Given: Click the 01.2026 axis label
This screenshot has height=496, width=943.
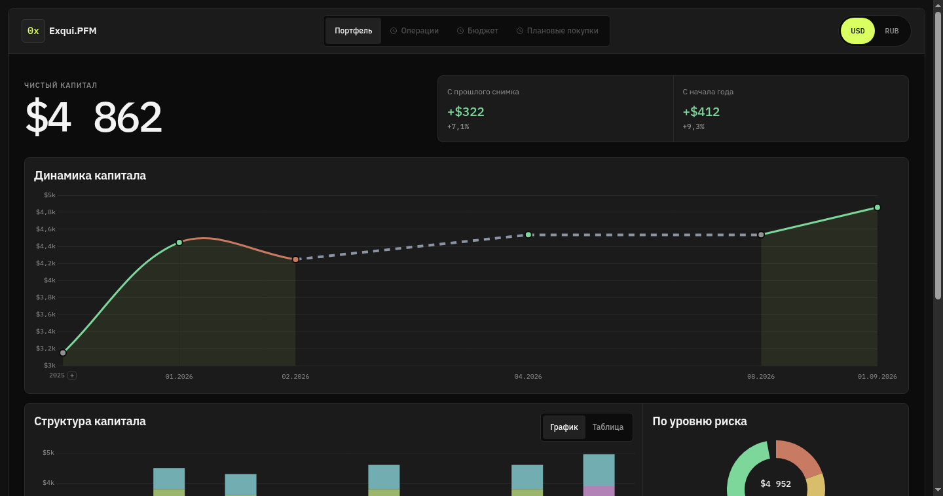Looking at the screenshot, I should coord(179,377).
